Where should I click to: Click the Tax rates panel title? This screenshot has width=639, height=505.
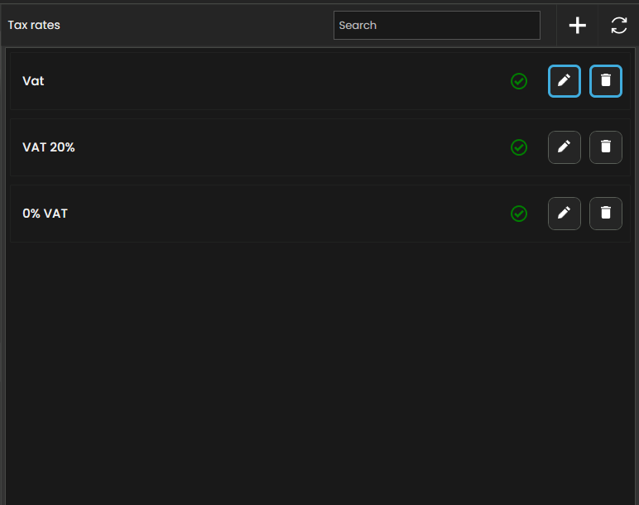click(34, 26)
